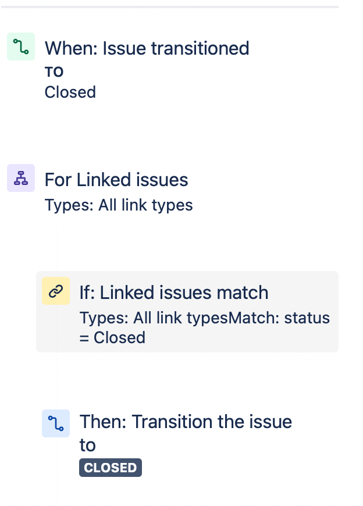The width and height of the screenshot is (363, 506).
Task: Click the When: Issue transitioned rule heading
Action: (147, 48)
